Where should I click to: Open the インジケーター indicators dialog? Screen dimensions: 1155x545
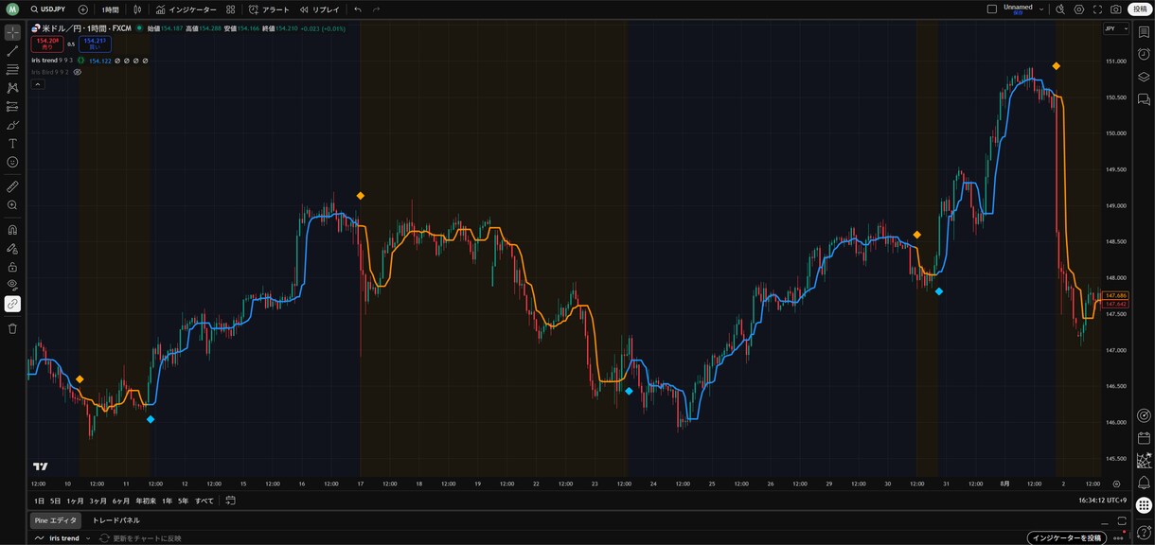187,9
